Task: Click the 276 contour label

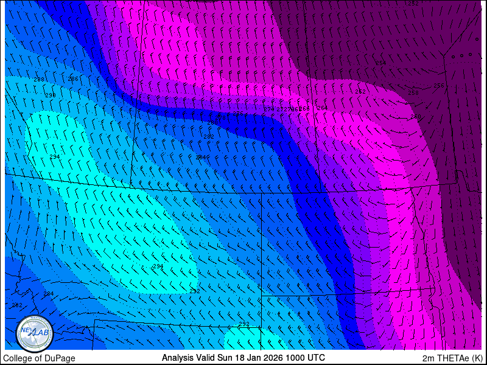Action: tap(238, 114)
